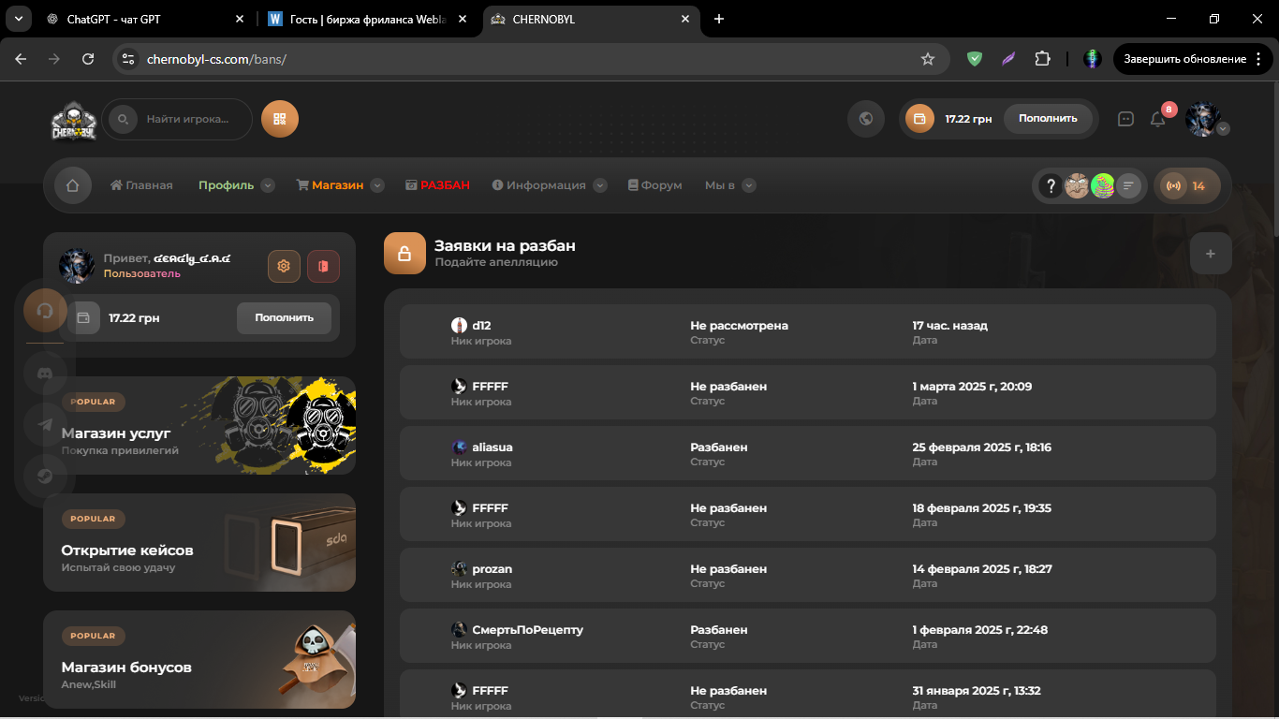Click status 'Не рассмотрена'
Image resolution: width=1279 pixels, height=719 pixels.
739,326
